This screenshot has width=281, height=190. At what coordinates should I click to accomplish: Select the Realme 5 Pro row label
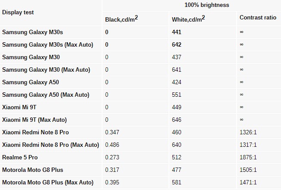[20, 157]
